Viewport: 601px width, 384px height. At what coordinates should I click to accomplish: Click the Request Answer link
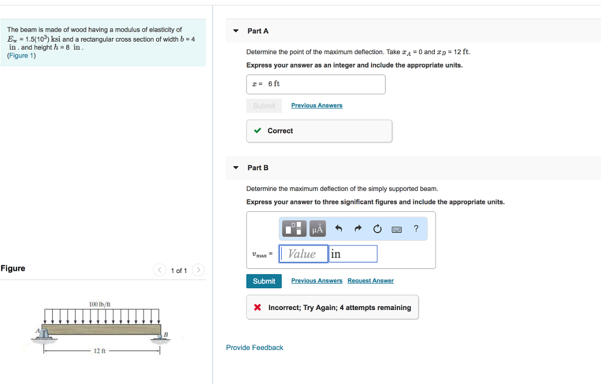pyautogui.click(x=370, y=281)
